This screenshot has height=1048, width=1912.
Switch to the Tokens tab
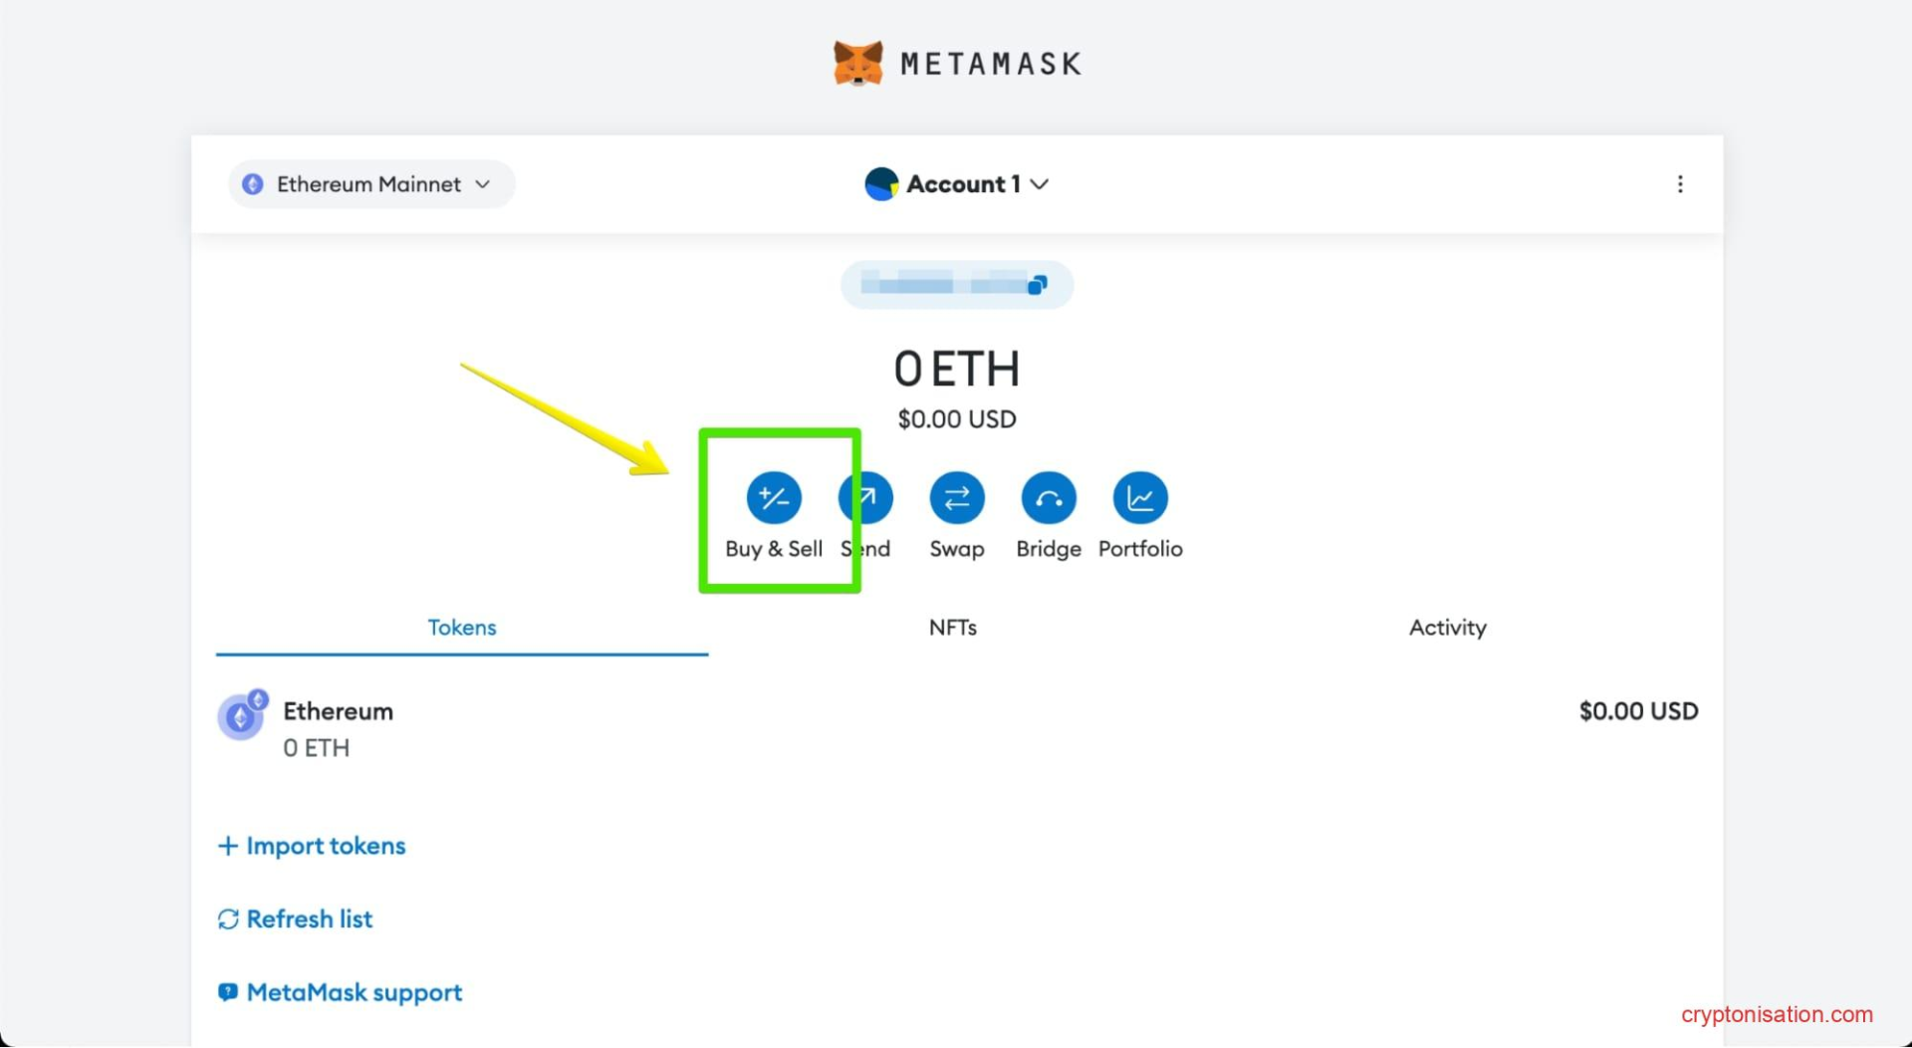point(461,628)
